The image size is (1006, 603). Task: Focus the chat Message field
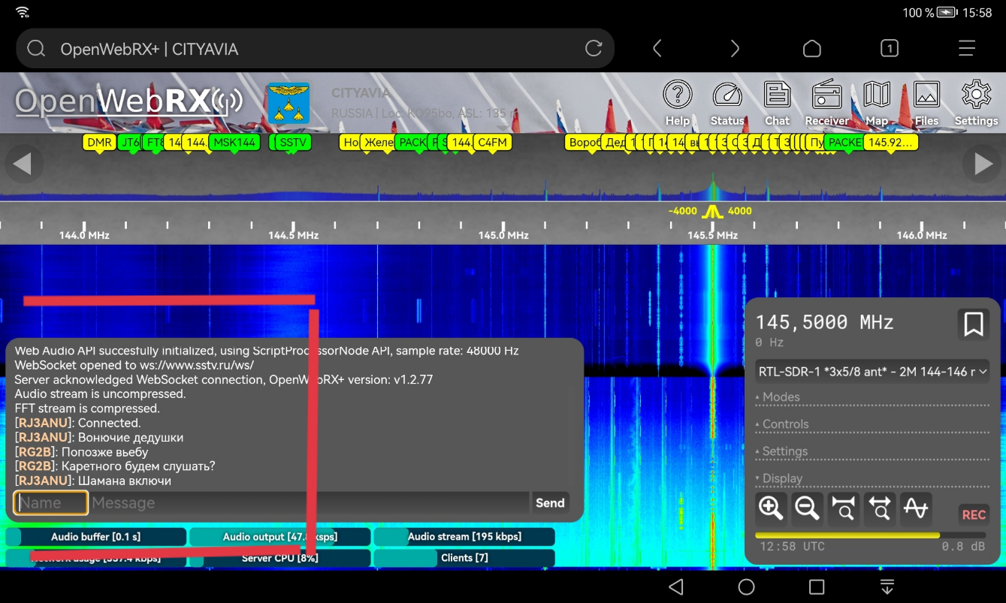point(309,503)
